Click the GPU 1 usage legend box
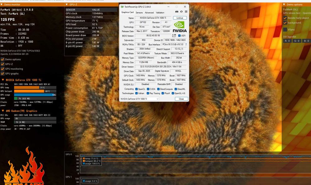 [x=90, y=181]
